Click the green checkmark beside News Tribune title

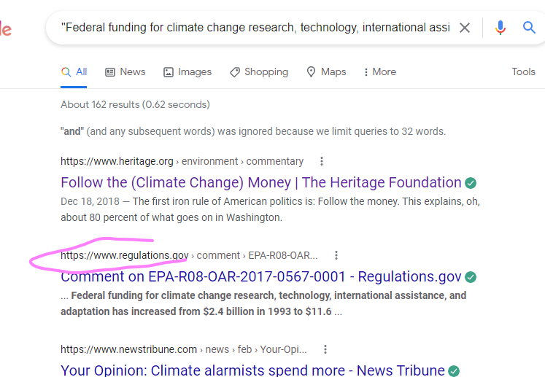[x=455, y=371]
